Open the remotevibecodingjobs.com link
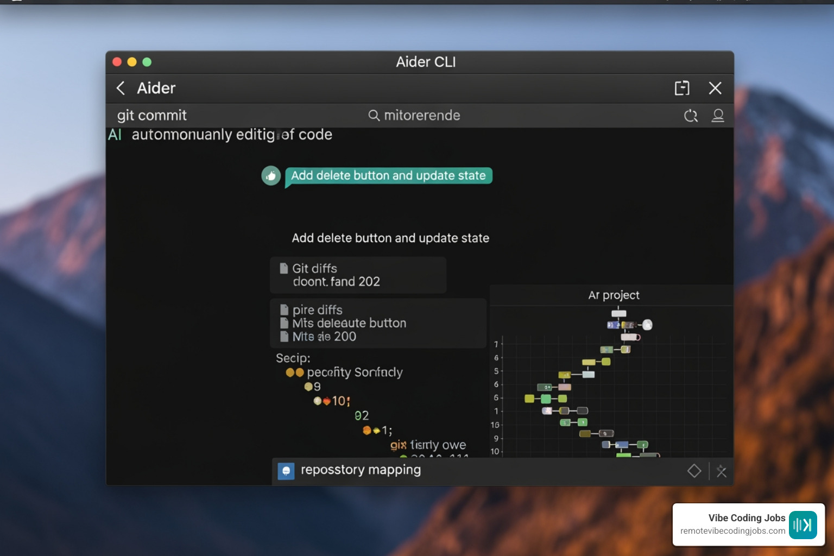 (732, 531)
